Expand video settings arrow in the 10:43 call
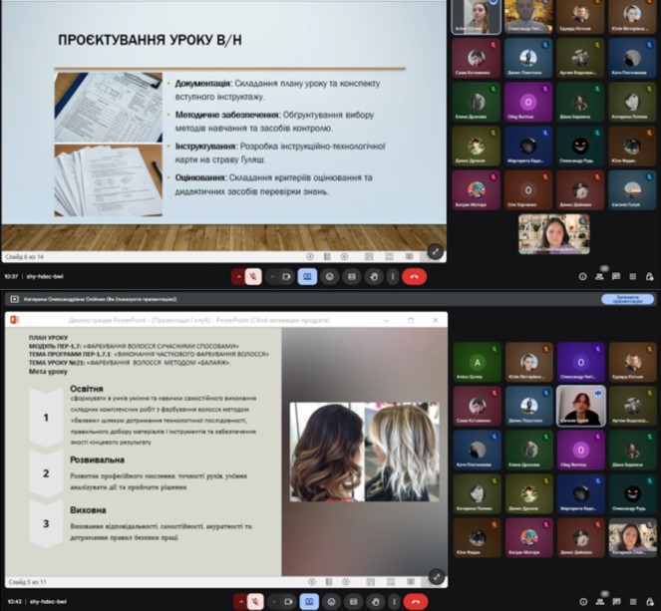The width and height of the screenshot is (661, 611). coord(271,602)
